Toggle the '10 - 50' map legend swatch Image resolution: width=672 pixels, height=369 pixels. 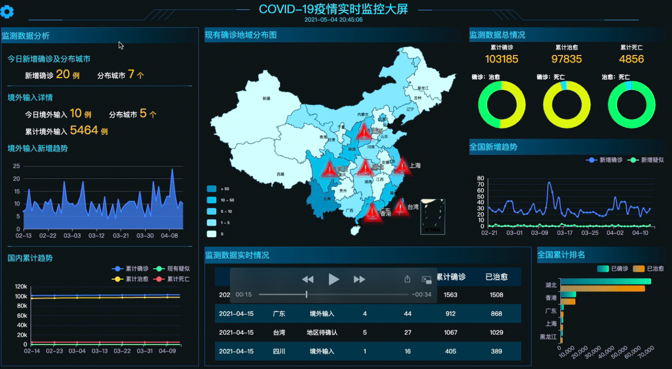212,200
